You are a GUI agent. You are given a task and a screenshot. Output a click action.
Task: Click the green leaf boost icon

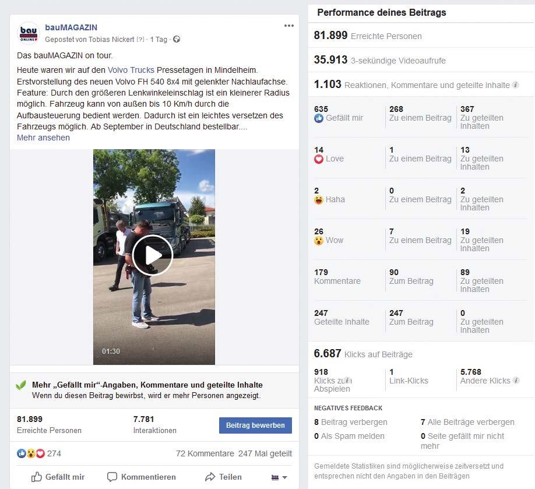[21, 386]
